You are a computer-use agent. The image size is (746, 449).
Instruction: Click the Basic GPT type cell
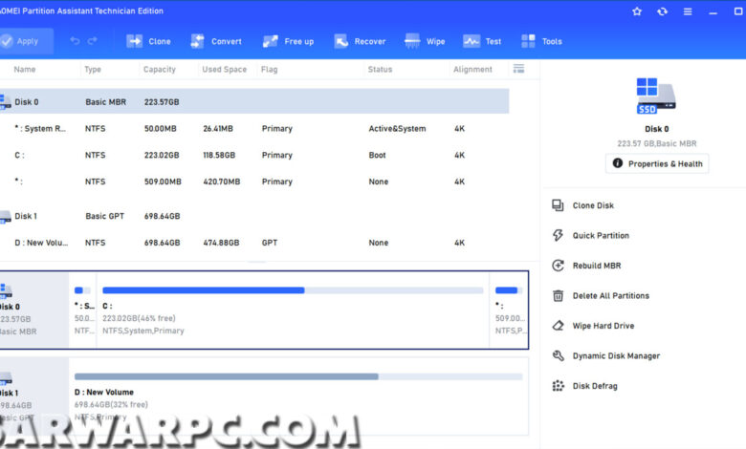click(104, 216)
